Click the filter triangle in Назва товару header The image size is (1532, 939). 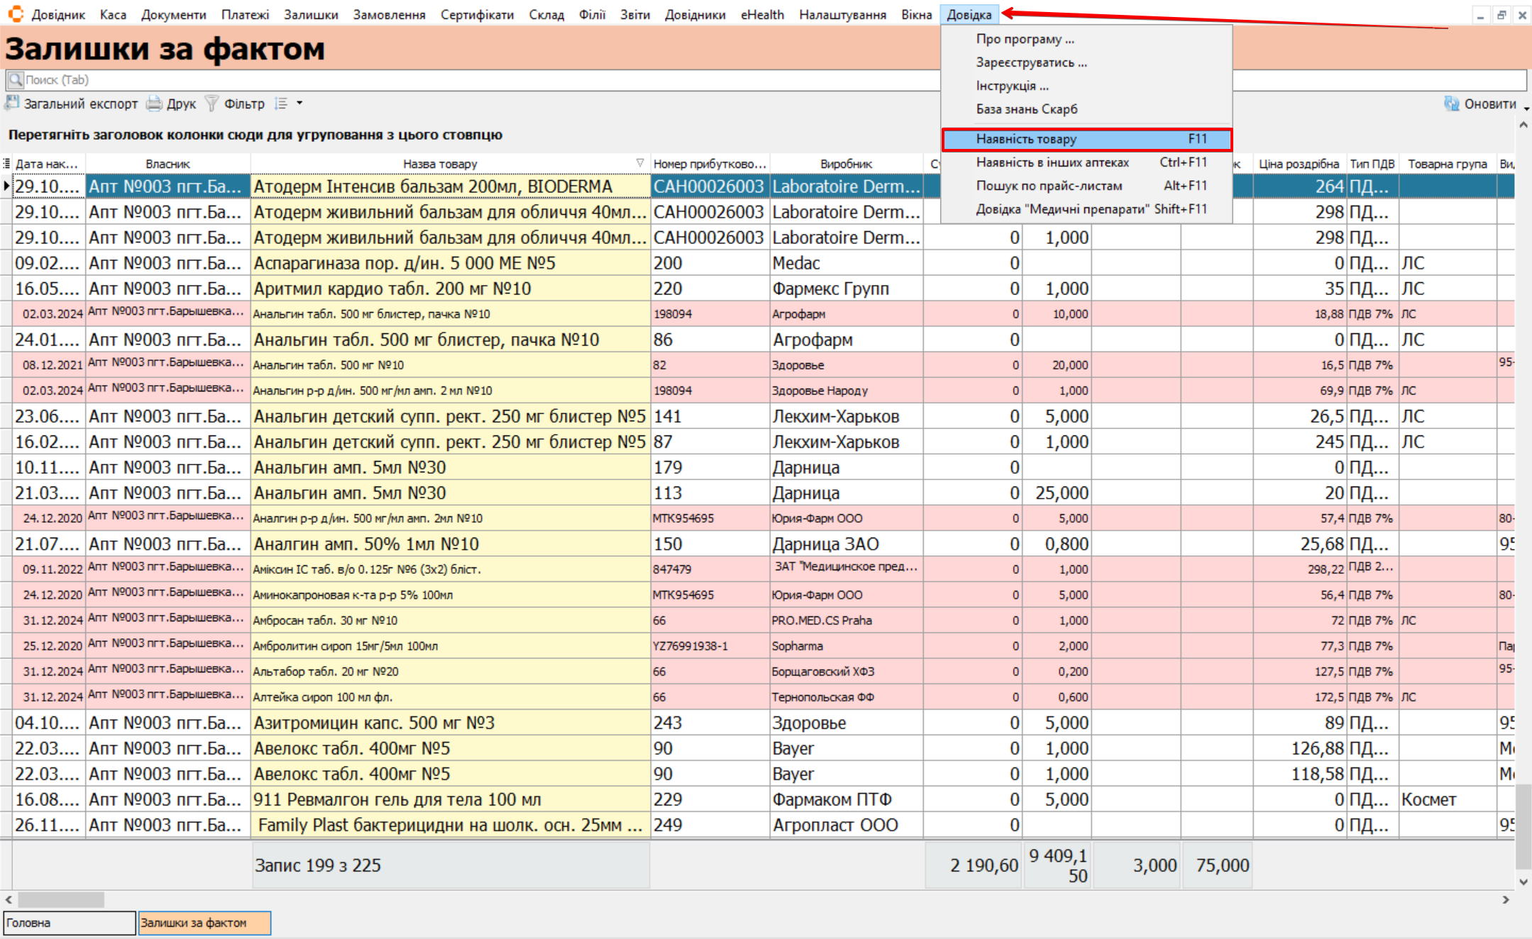(639, 163)
